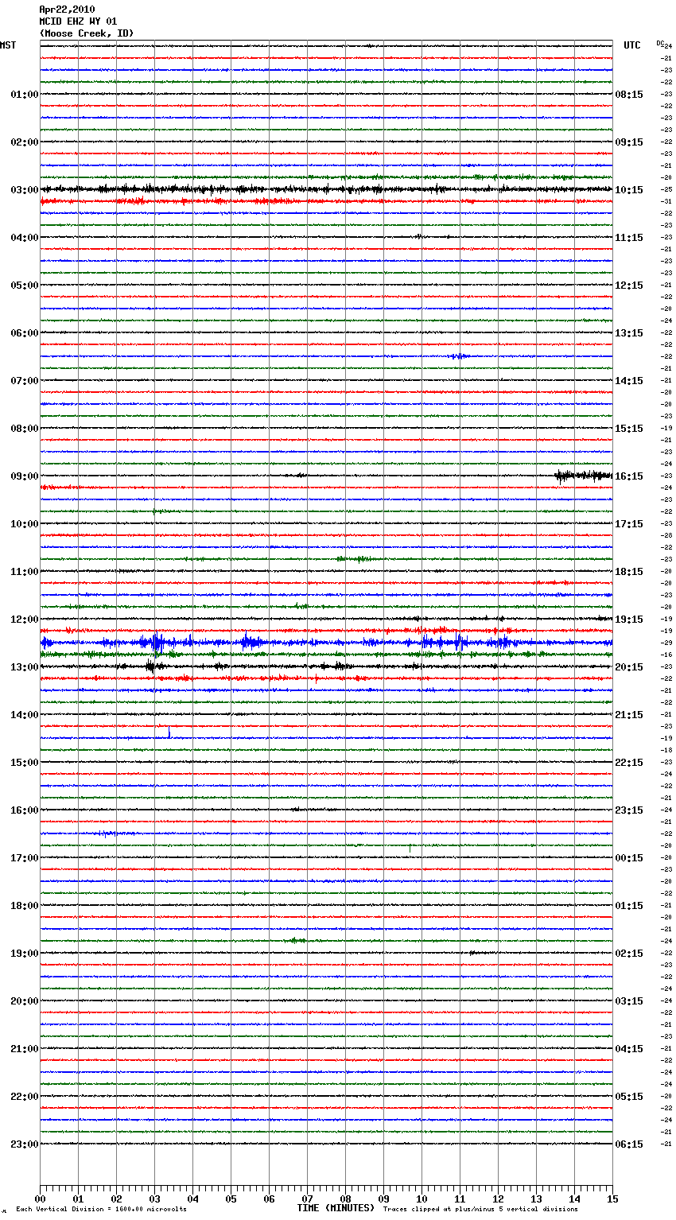Click the 09:00 MST time label
The height and width of the screenshot is (1220, 676).
[24, 476]
